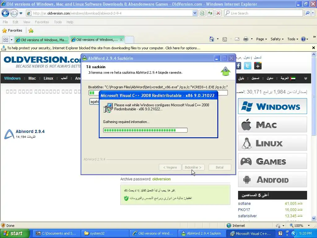Click the Twitter bird icon
This screenshot has width=317, height=238.
pos(247,66)
